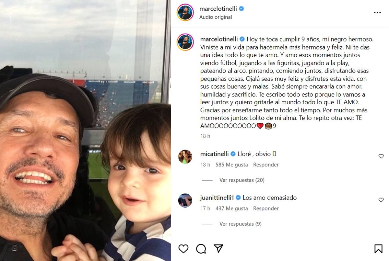This screenshot has width=389, height=261.
Task: Like micatinelli's comment heart
Action: (x=381, y=156)
